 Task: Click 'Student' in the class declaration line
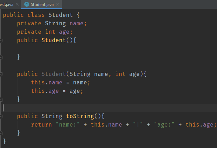pos(60,15)
